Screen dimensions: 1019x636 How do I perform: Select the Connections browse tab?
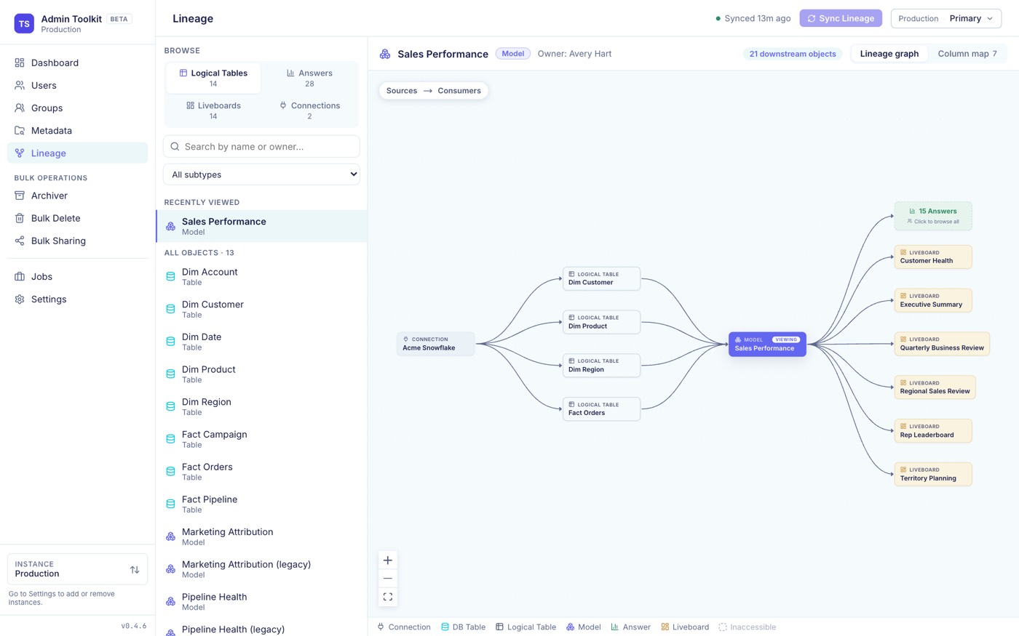pyautogui.click(x=309, y=110)
